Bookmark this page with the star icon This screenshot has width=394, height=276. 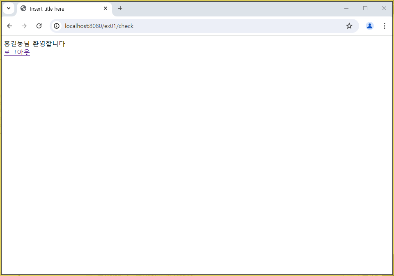click(x=349, y=26)
